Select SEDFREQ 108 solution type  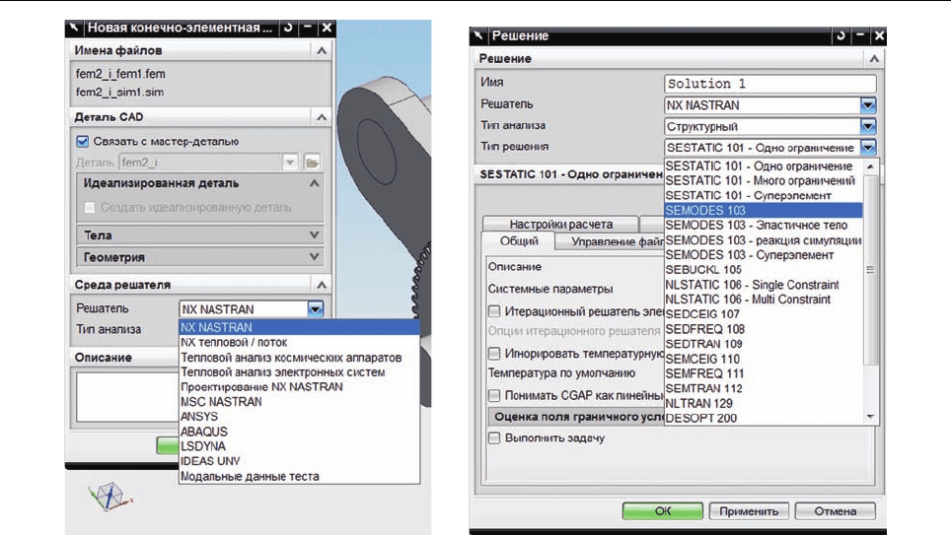[x=764, y=329]
